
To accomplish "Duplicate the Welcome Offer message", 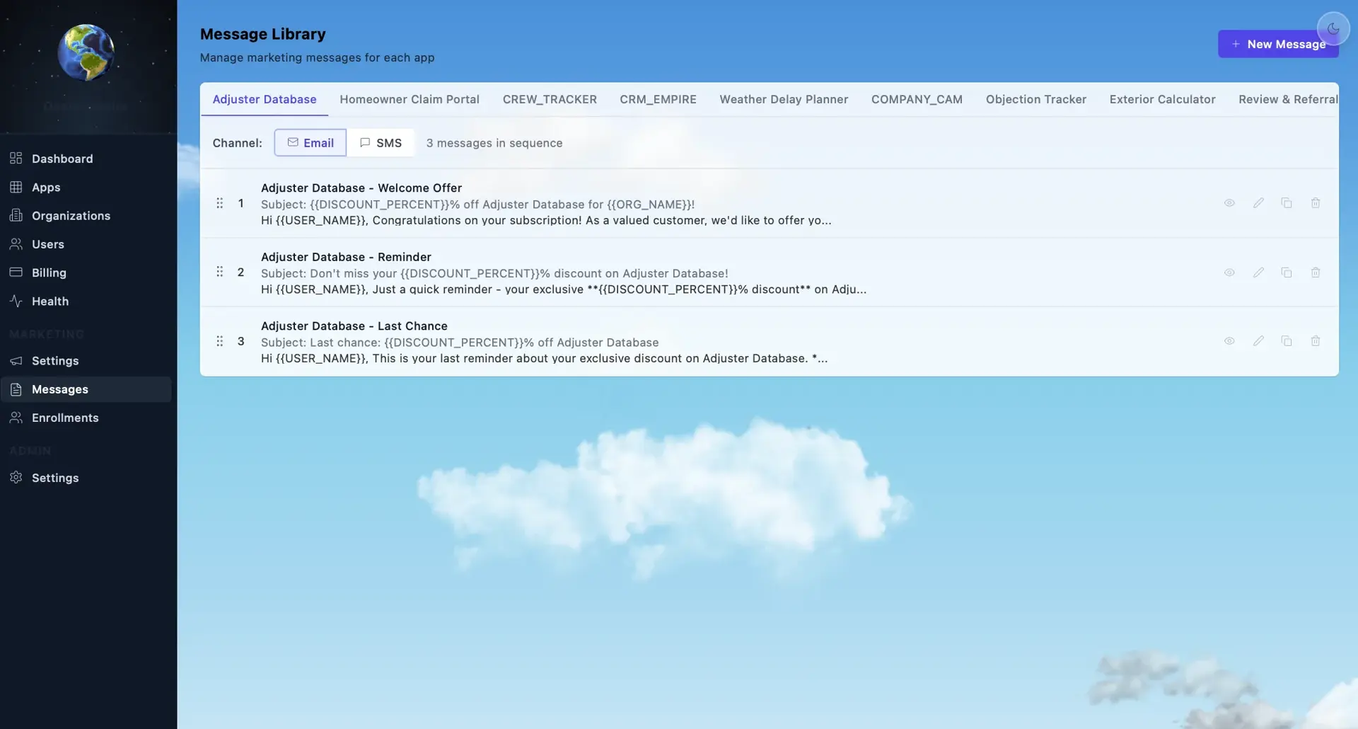I will (1287, 203).
